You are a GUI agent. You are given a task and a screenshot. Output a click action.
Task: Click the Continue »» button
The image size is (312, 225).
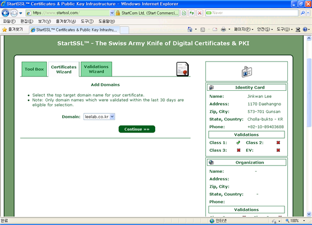pyautogui.click(x=137, y=129)
